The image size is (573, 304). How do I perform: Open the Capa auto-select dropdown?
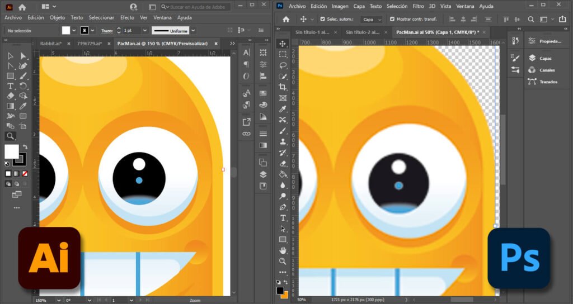(372, 20)
